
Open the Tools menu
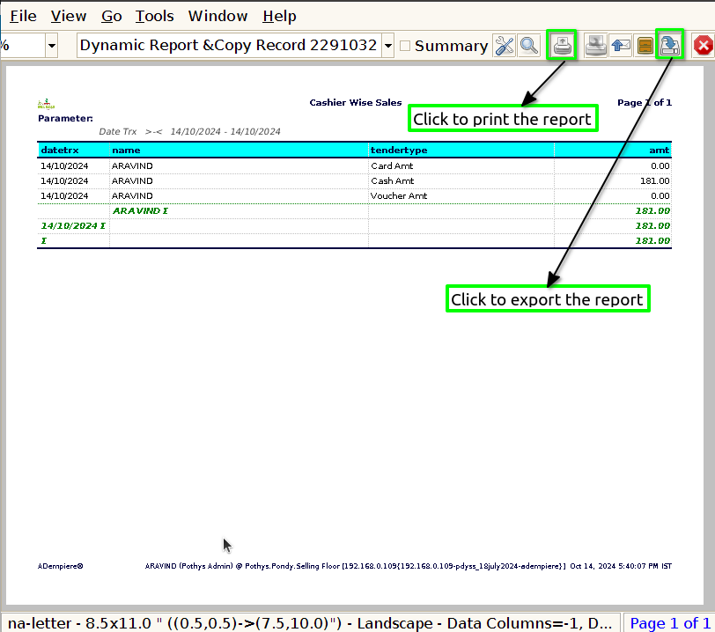point(155,16)
